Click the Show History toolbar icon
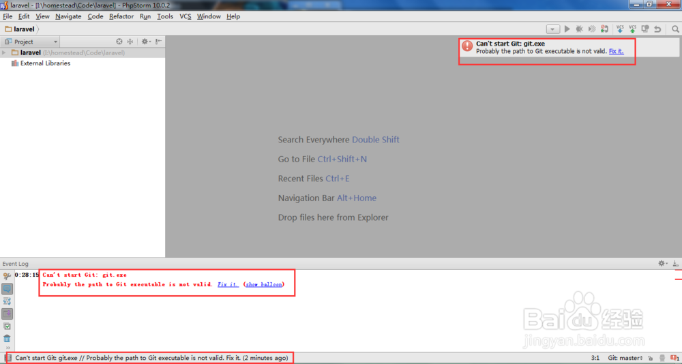The image size is (682, 364). coord(645,29)
